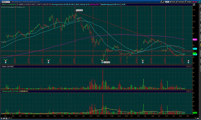This screenshot has width=201, height=120.
Task: Click the VolumeAvg (20) study label
Action: coord(6,91)
